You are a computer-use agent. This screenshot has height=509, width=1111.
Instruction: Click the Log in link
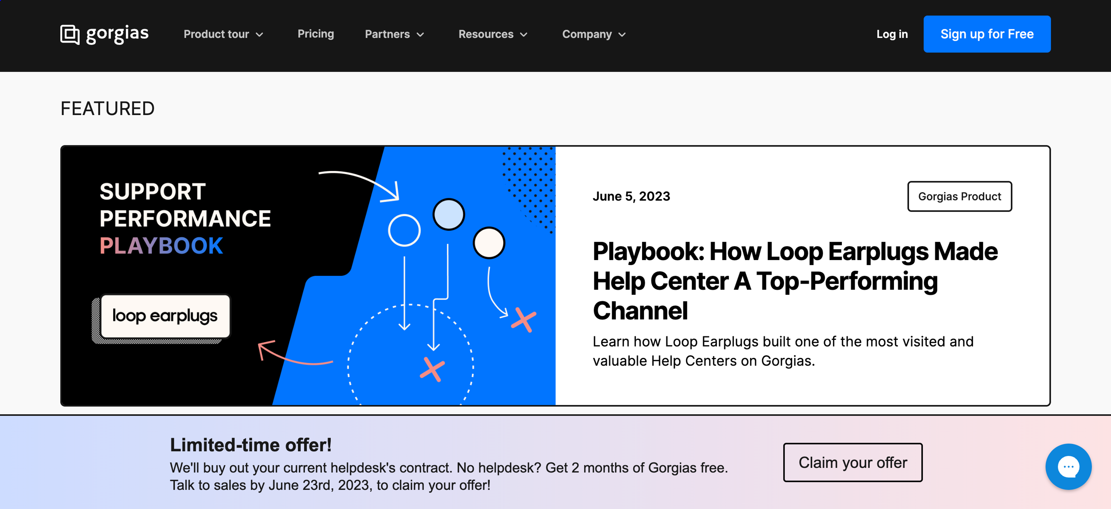892,34
